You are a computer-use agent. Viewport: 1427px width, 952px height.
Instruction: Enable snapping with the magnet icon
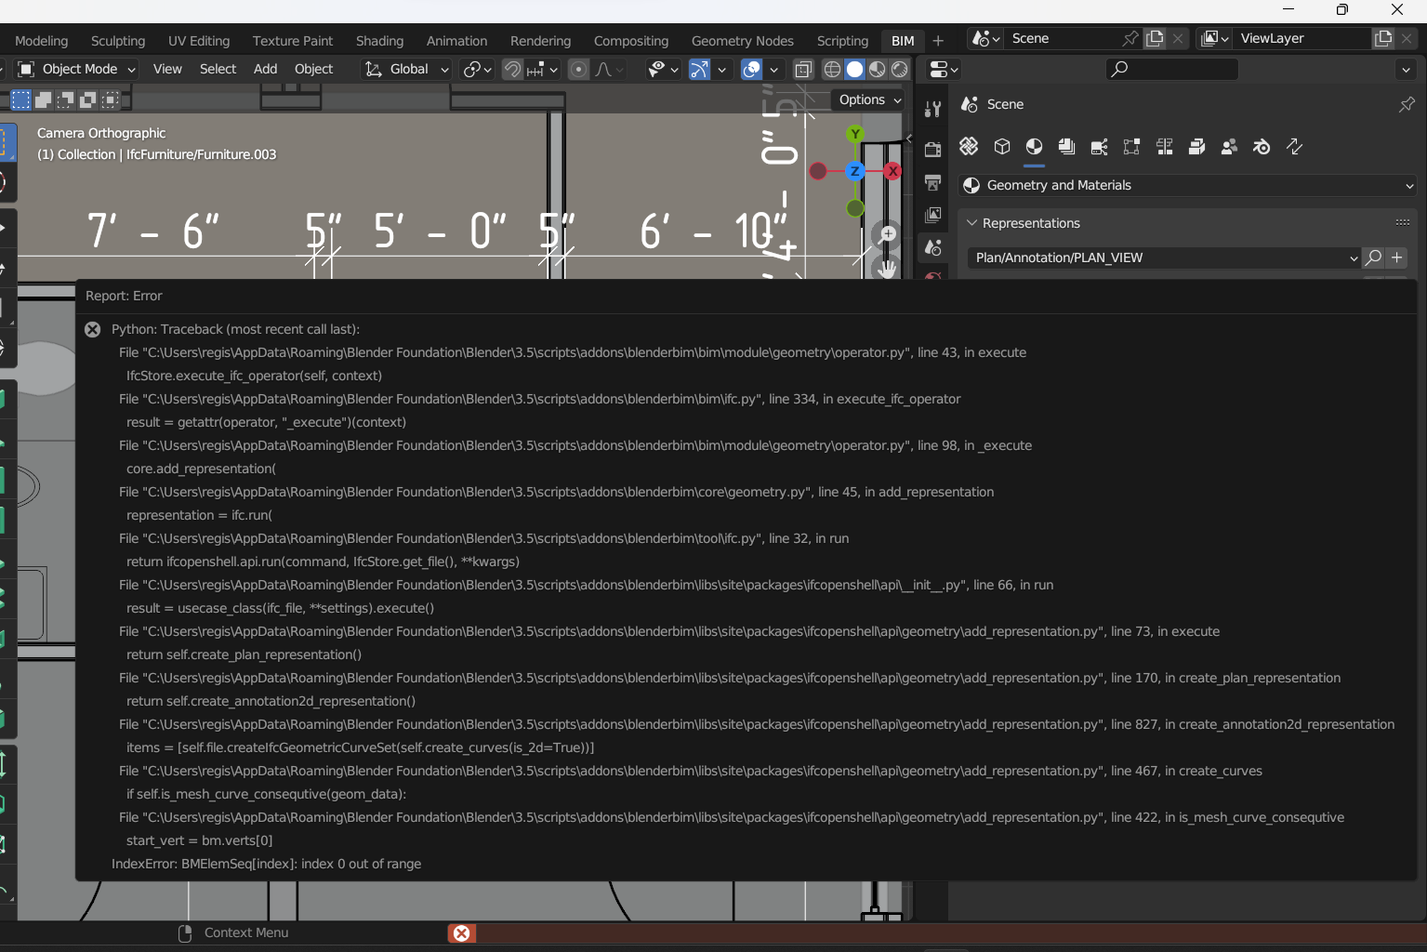(x=512, y=69)
